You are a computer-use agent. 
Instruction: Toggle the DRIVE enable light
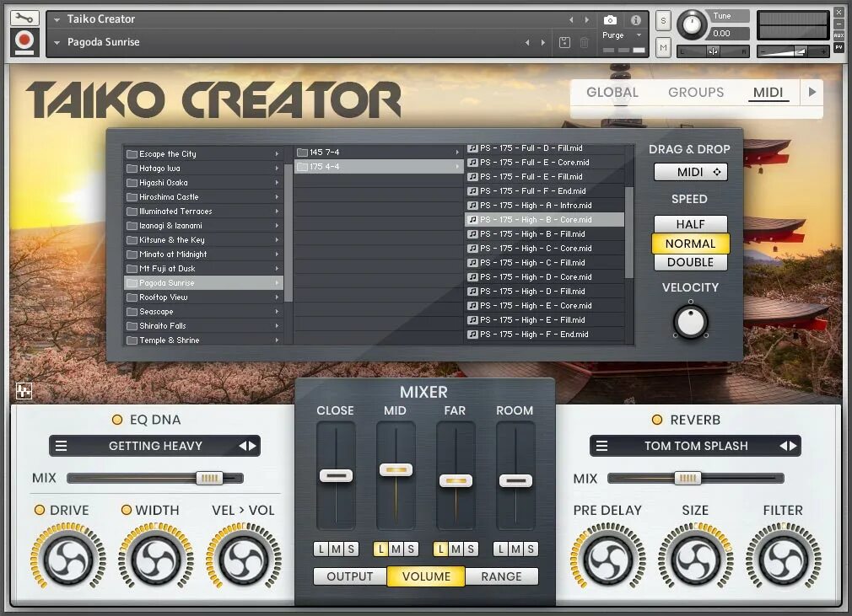40,510
